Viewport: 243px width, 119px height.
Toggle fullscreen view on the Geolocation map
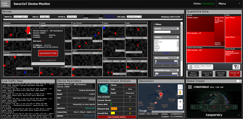(180, 87)
